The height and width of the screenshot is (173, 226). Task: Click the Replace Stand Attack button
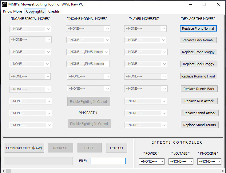click(x=200, y=113)
